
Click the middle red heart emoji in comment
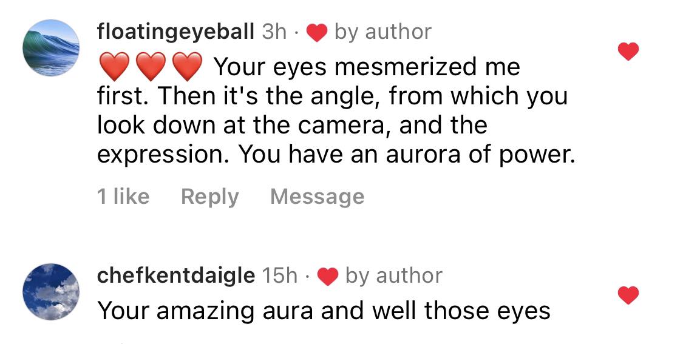coord(151,66)
